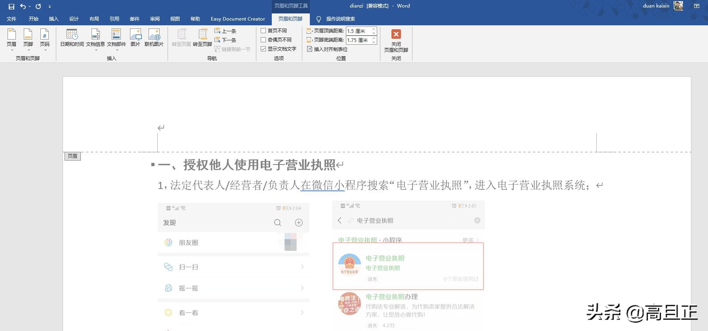Viewport: 708px width, 331px height.
Task: Open the 页眉 header gallery button
Action: [11, 40]
